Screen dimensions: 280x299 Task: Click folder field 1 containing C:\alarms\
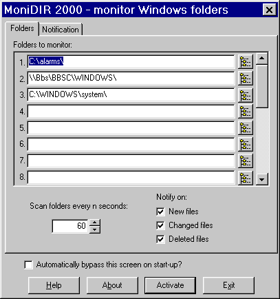(x=131, y=61)
